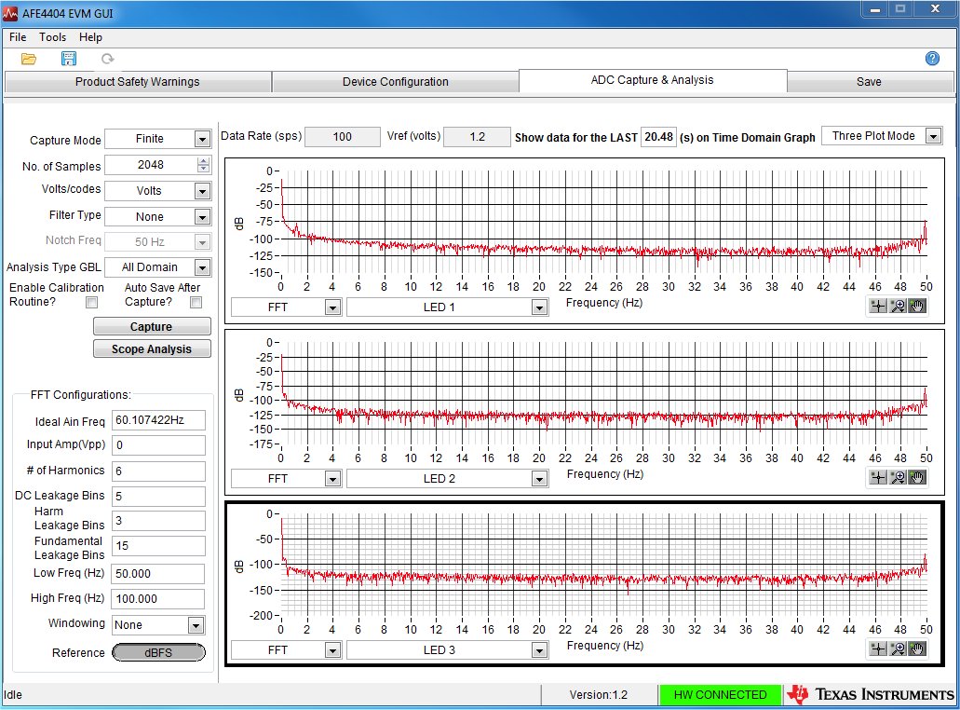Click the Harm Leakage Bins field
The image size is (960, 710).
tap(158, 521)
